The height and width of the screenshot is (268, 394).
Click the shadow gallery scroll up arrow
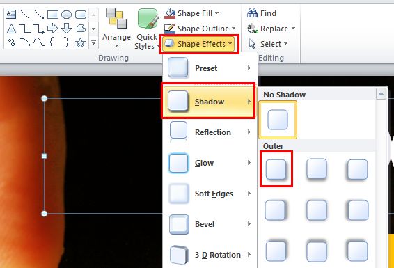pos(381,94)
